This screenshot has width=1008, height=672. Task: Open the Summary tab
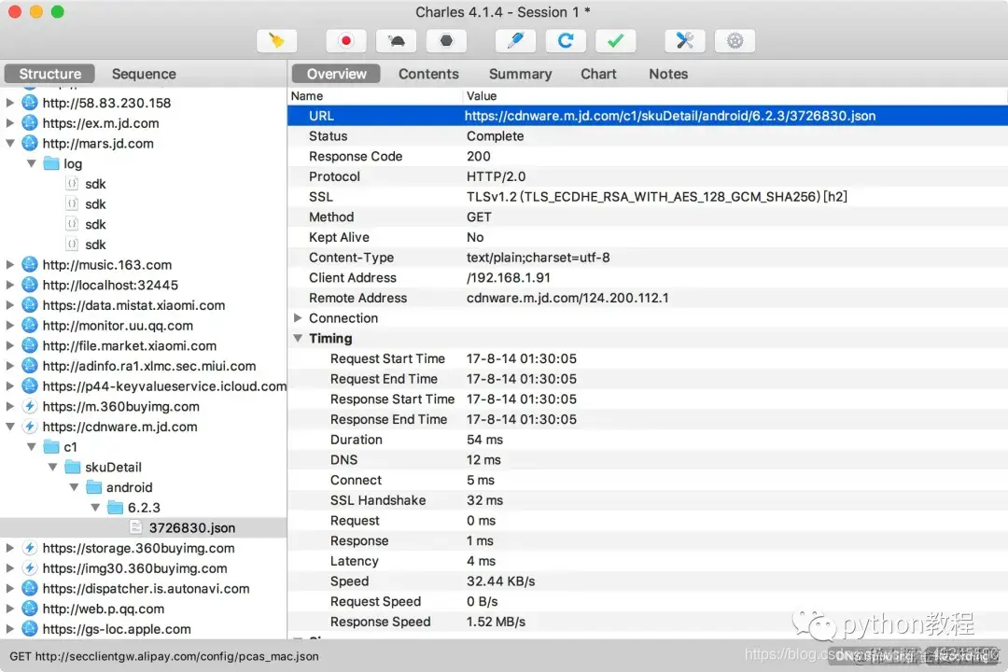(520, 74)
